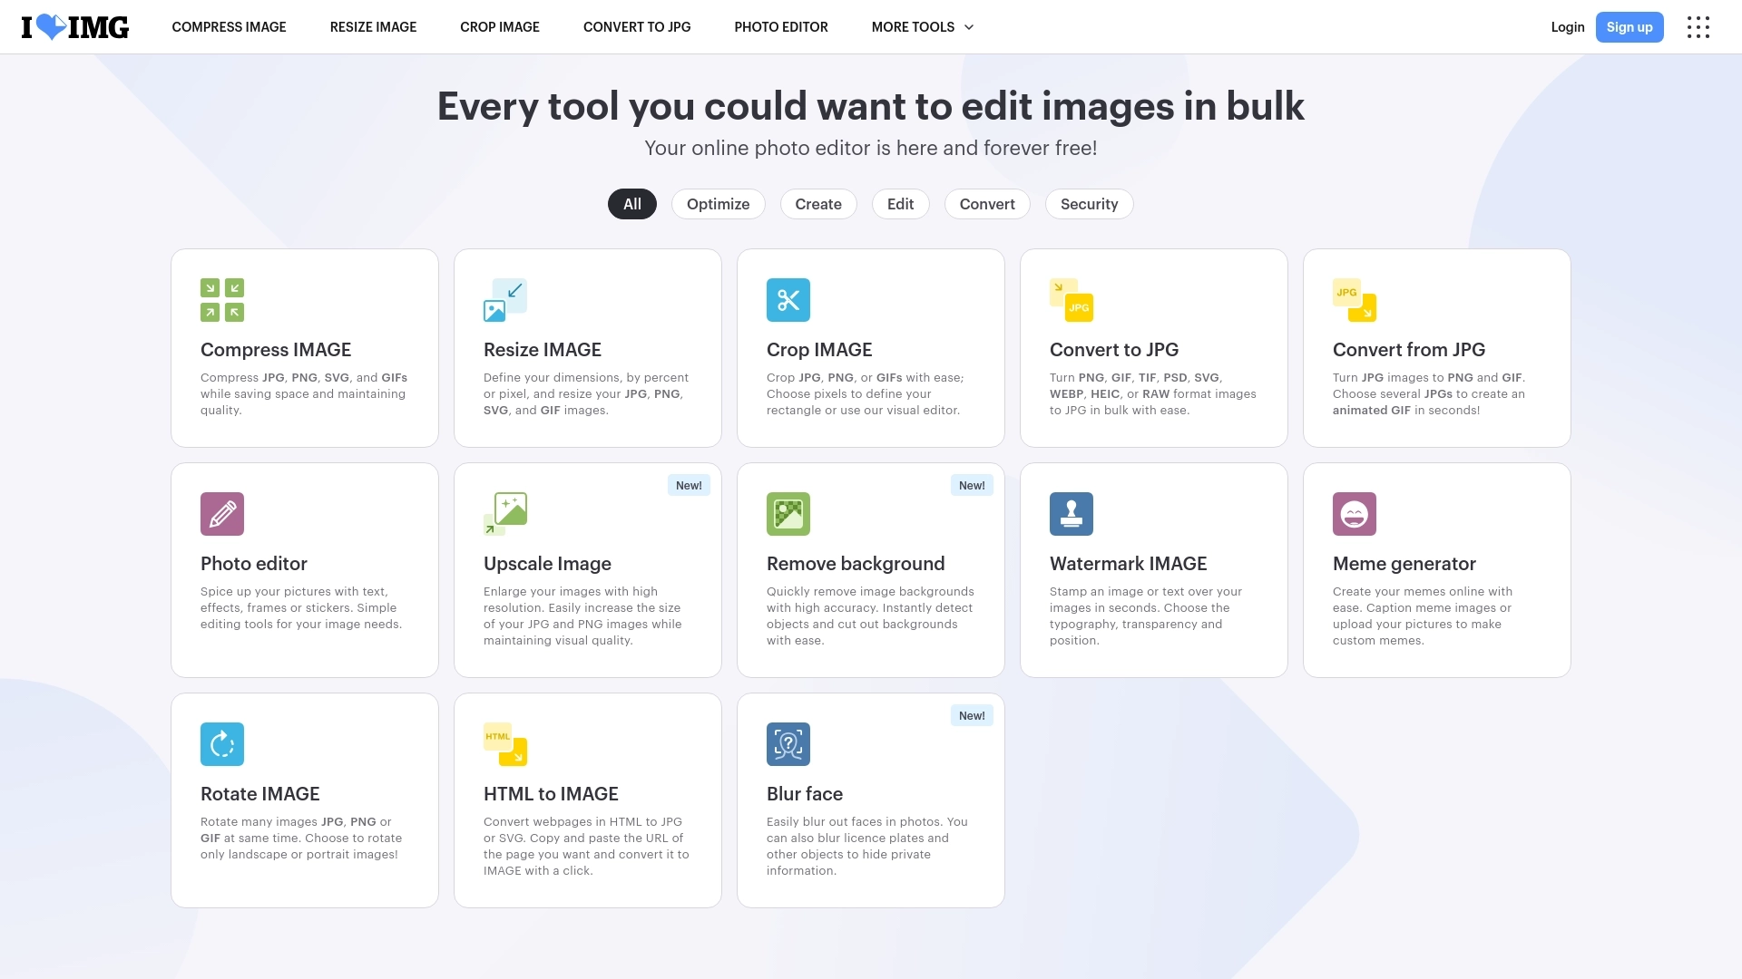The width and height of the screenshot is (1742, 979).
Task: Filter tools by Edit
Action: click(x=901, y=204)
